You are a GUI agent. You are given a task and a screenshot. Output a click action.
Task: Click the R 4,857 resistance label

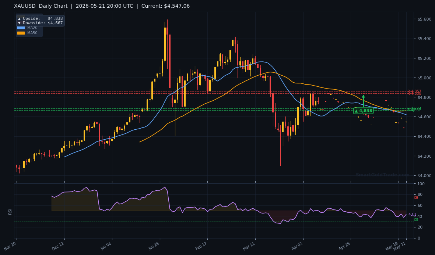click(x=414, y=91)
